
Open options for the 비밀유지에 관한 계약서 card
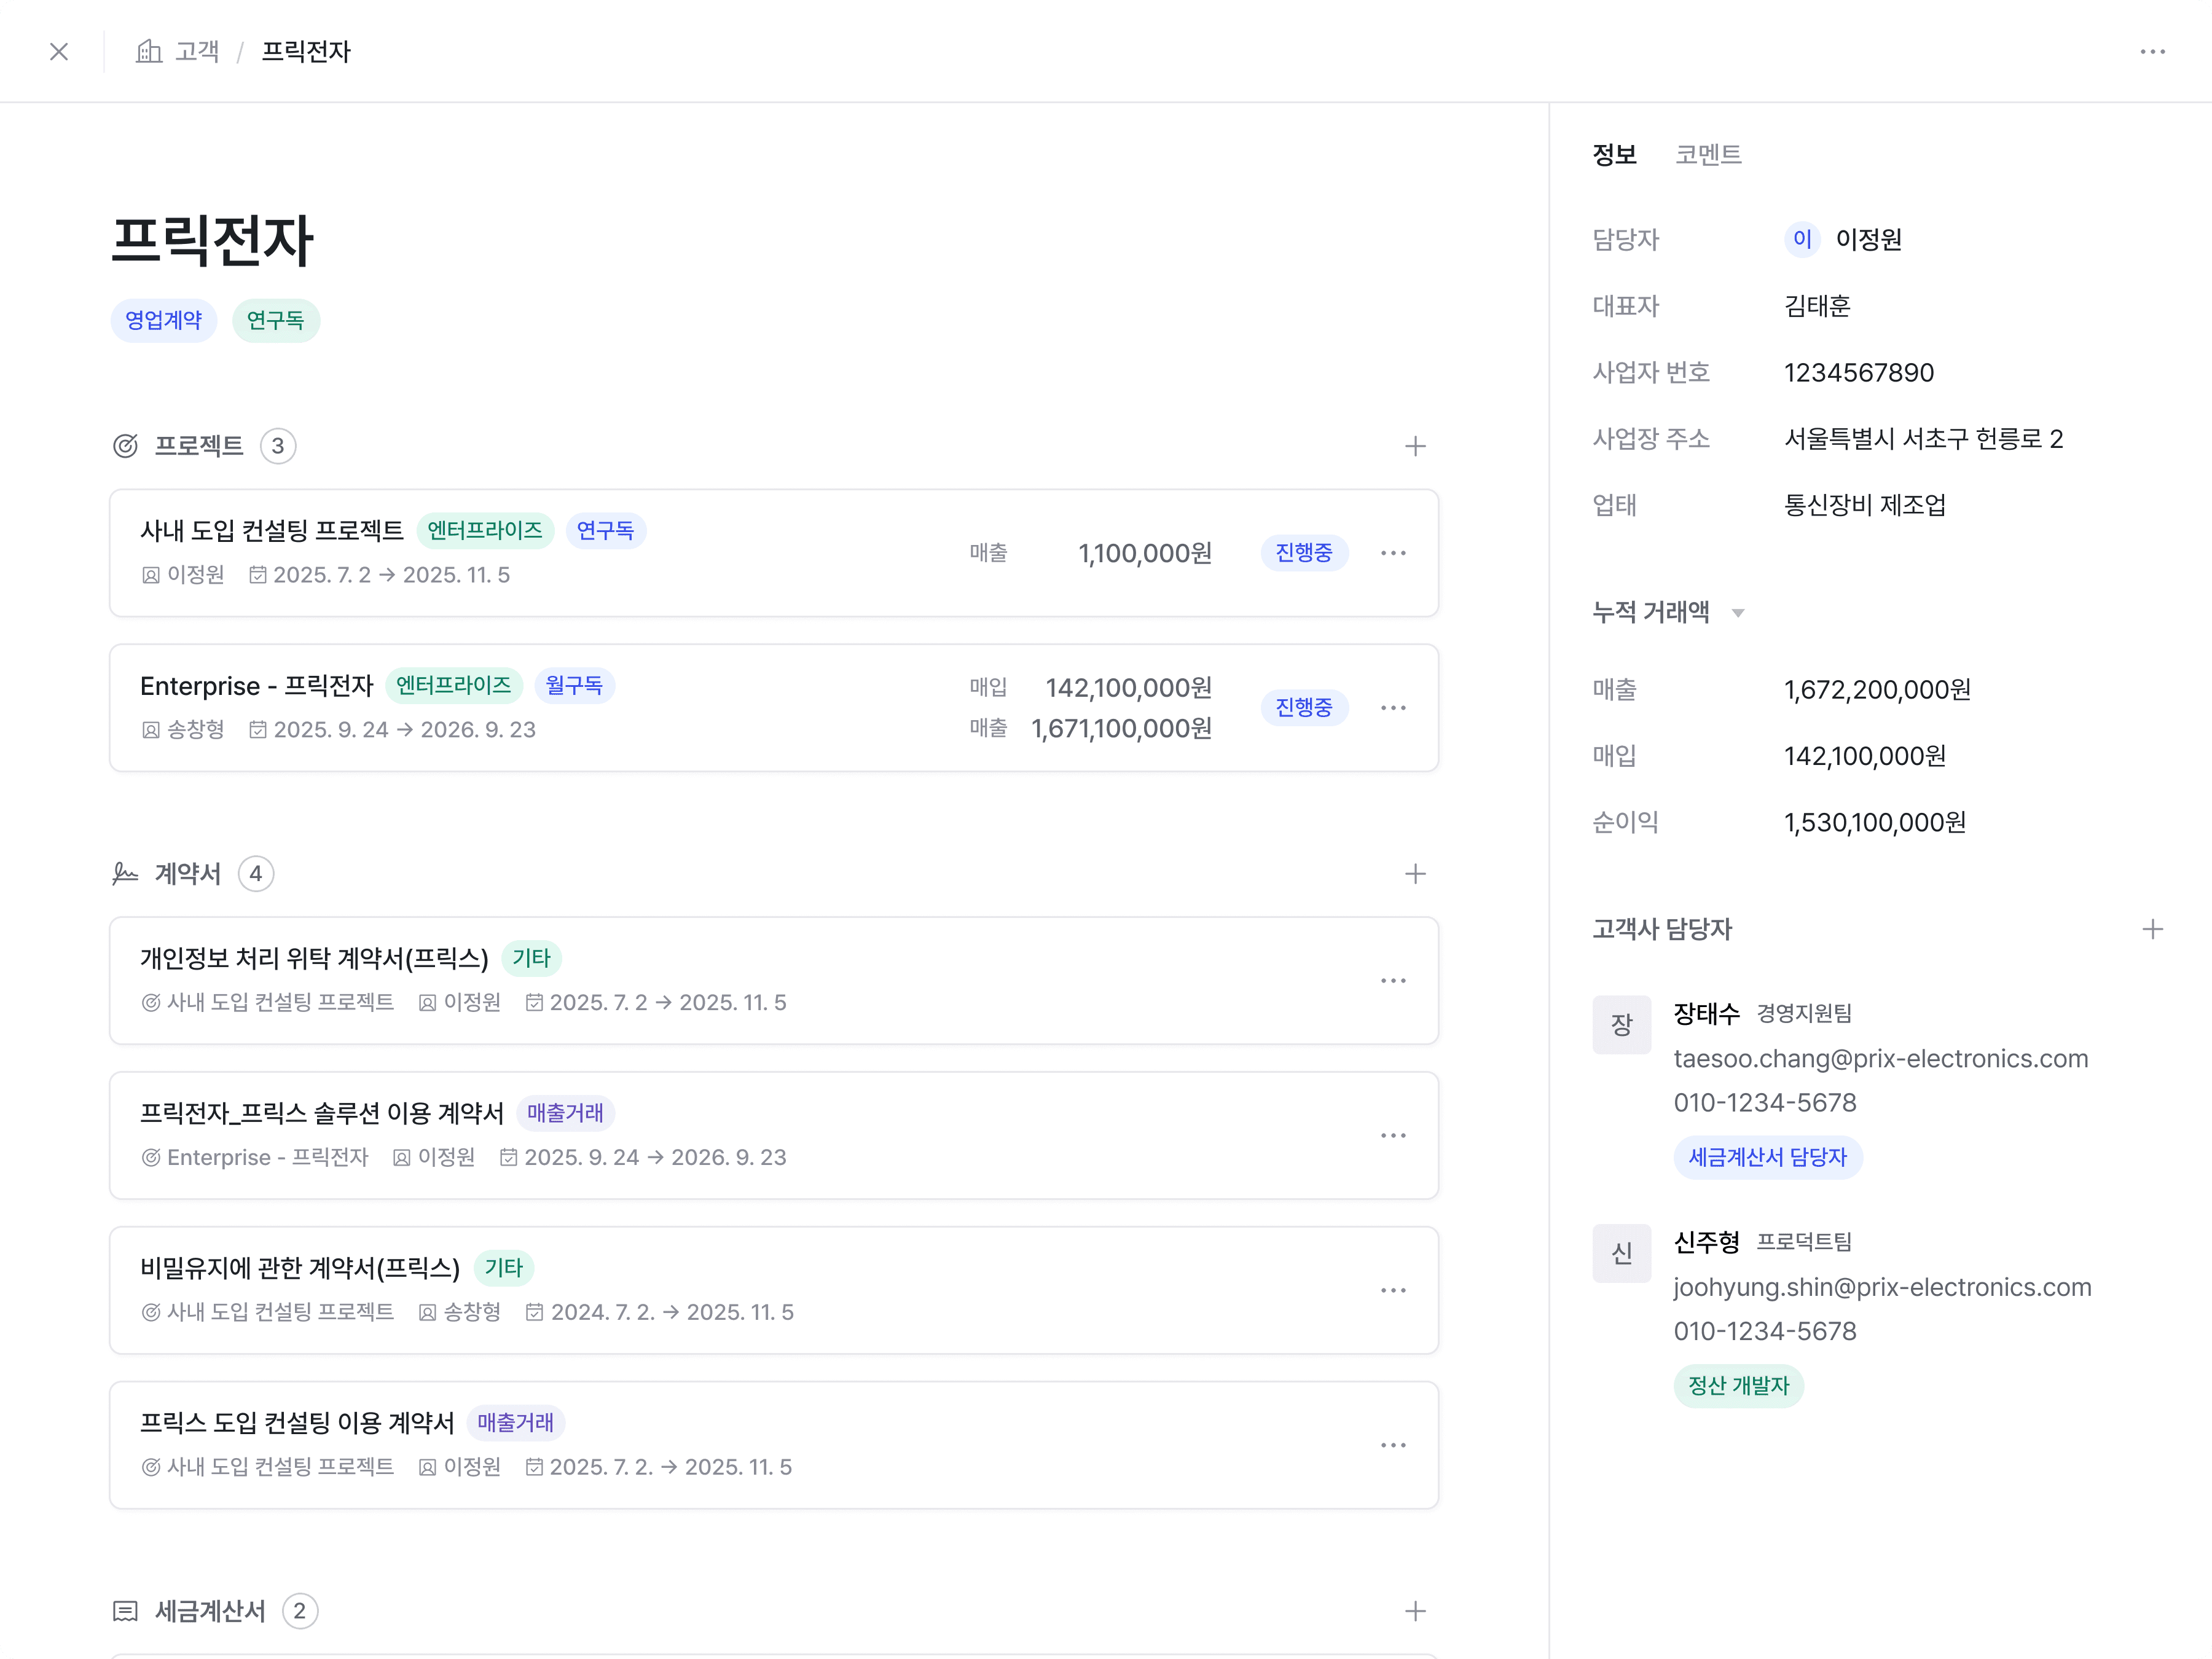click(x=1393, y=1291)
